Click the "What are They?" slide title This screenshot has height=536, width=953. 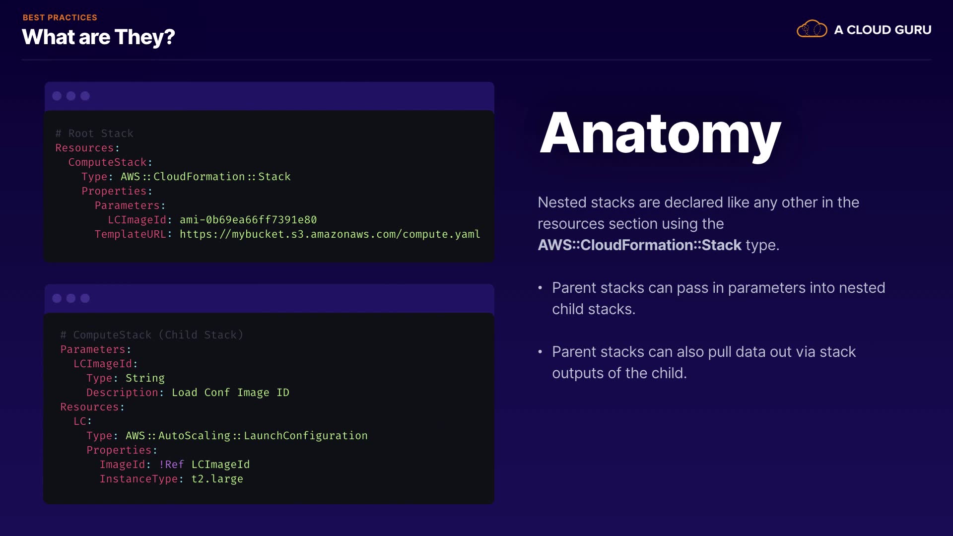click(98, 37)
